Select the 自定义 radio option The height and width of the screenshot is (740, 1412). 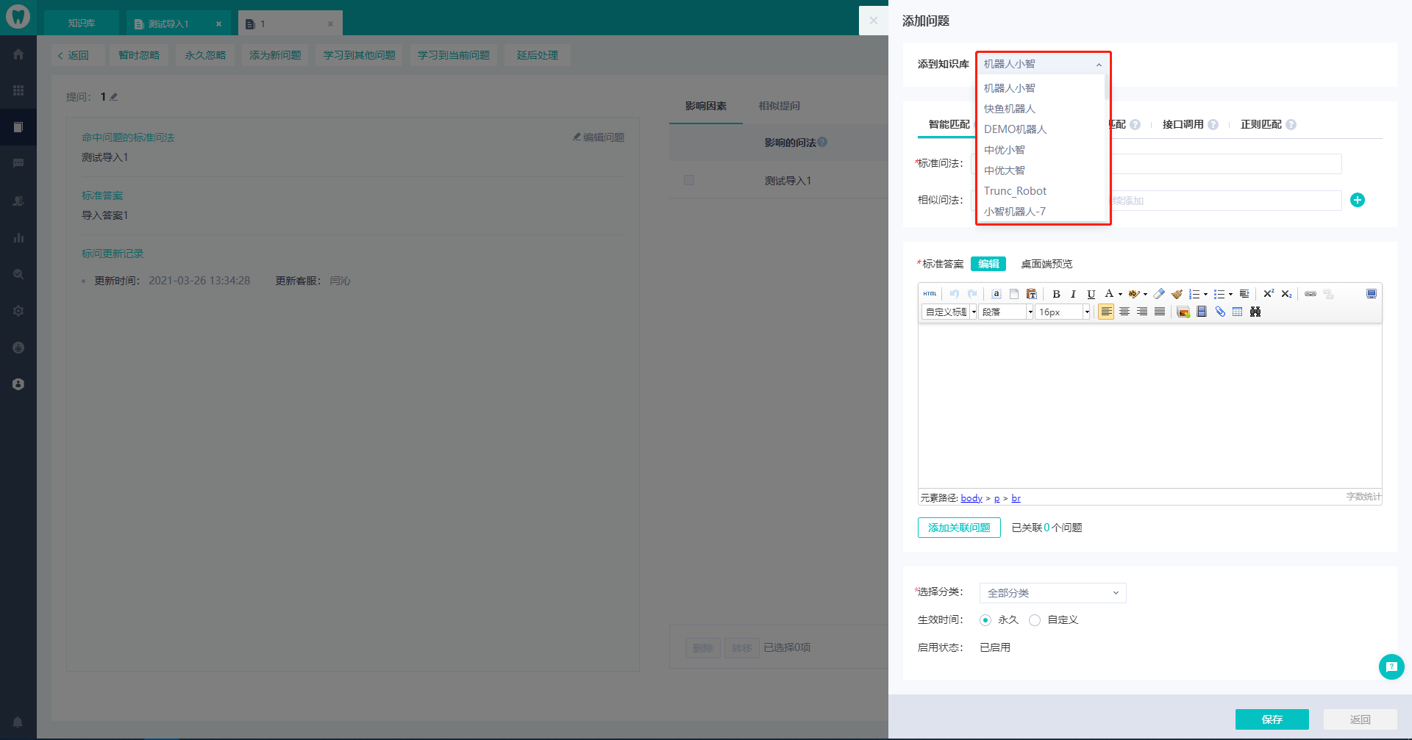[x=1035, y=620]
